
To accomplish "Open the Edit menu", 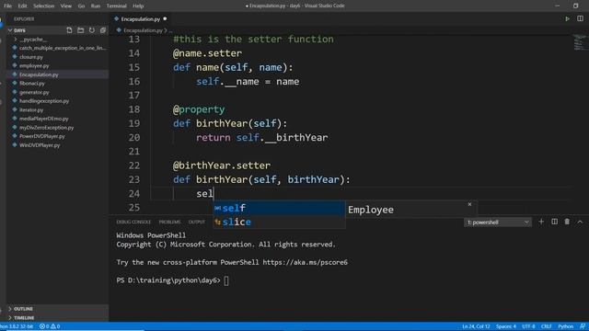I will pos(22,6).
